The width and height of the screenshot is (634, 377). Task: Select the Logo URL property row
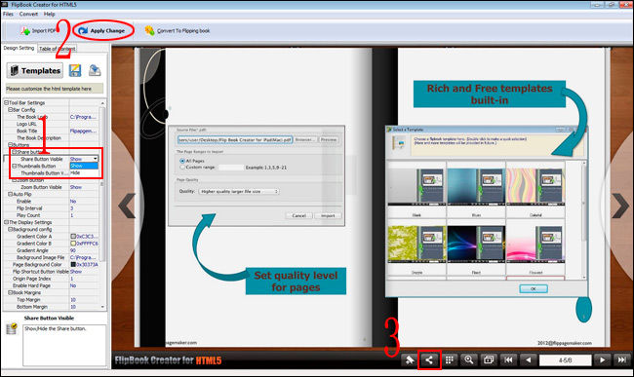pos(51,124)
